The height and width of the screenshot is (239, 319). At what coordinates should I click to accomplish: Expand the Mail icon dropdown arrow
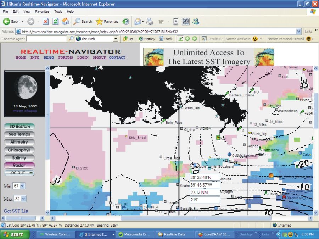tap(143, 21)
